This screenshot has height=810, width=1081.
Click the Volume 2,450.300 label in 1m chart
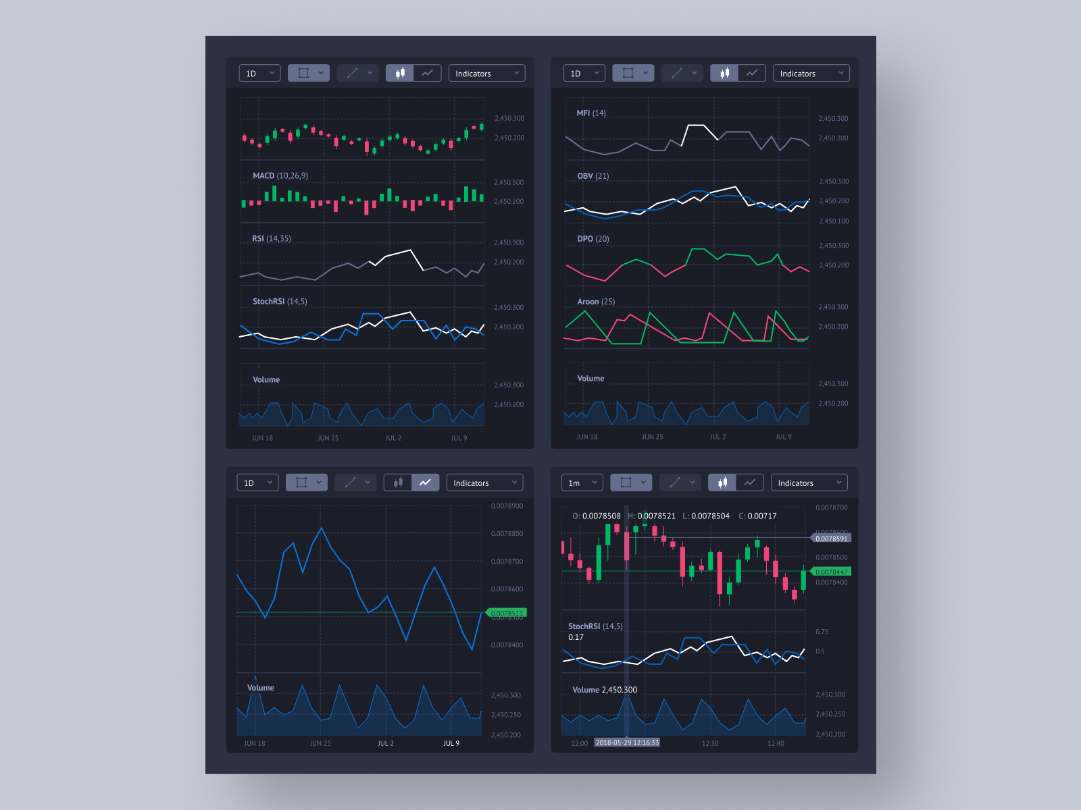[605, 689]
